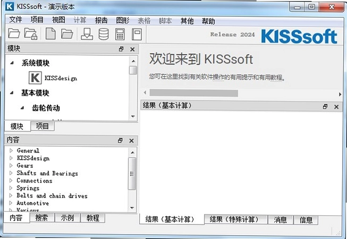347x239 pixels.
Task: Switch to the 项目 tab under module tree
Action: [x=43, y=126]
